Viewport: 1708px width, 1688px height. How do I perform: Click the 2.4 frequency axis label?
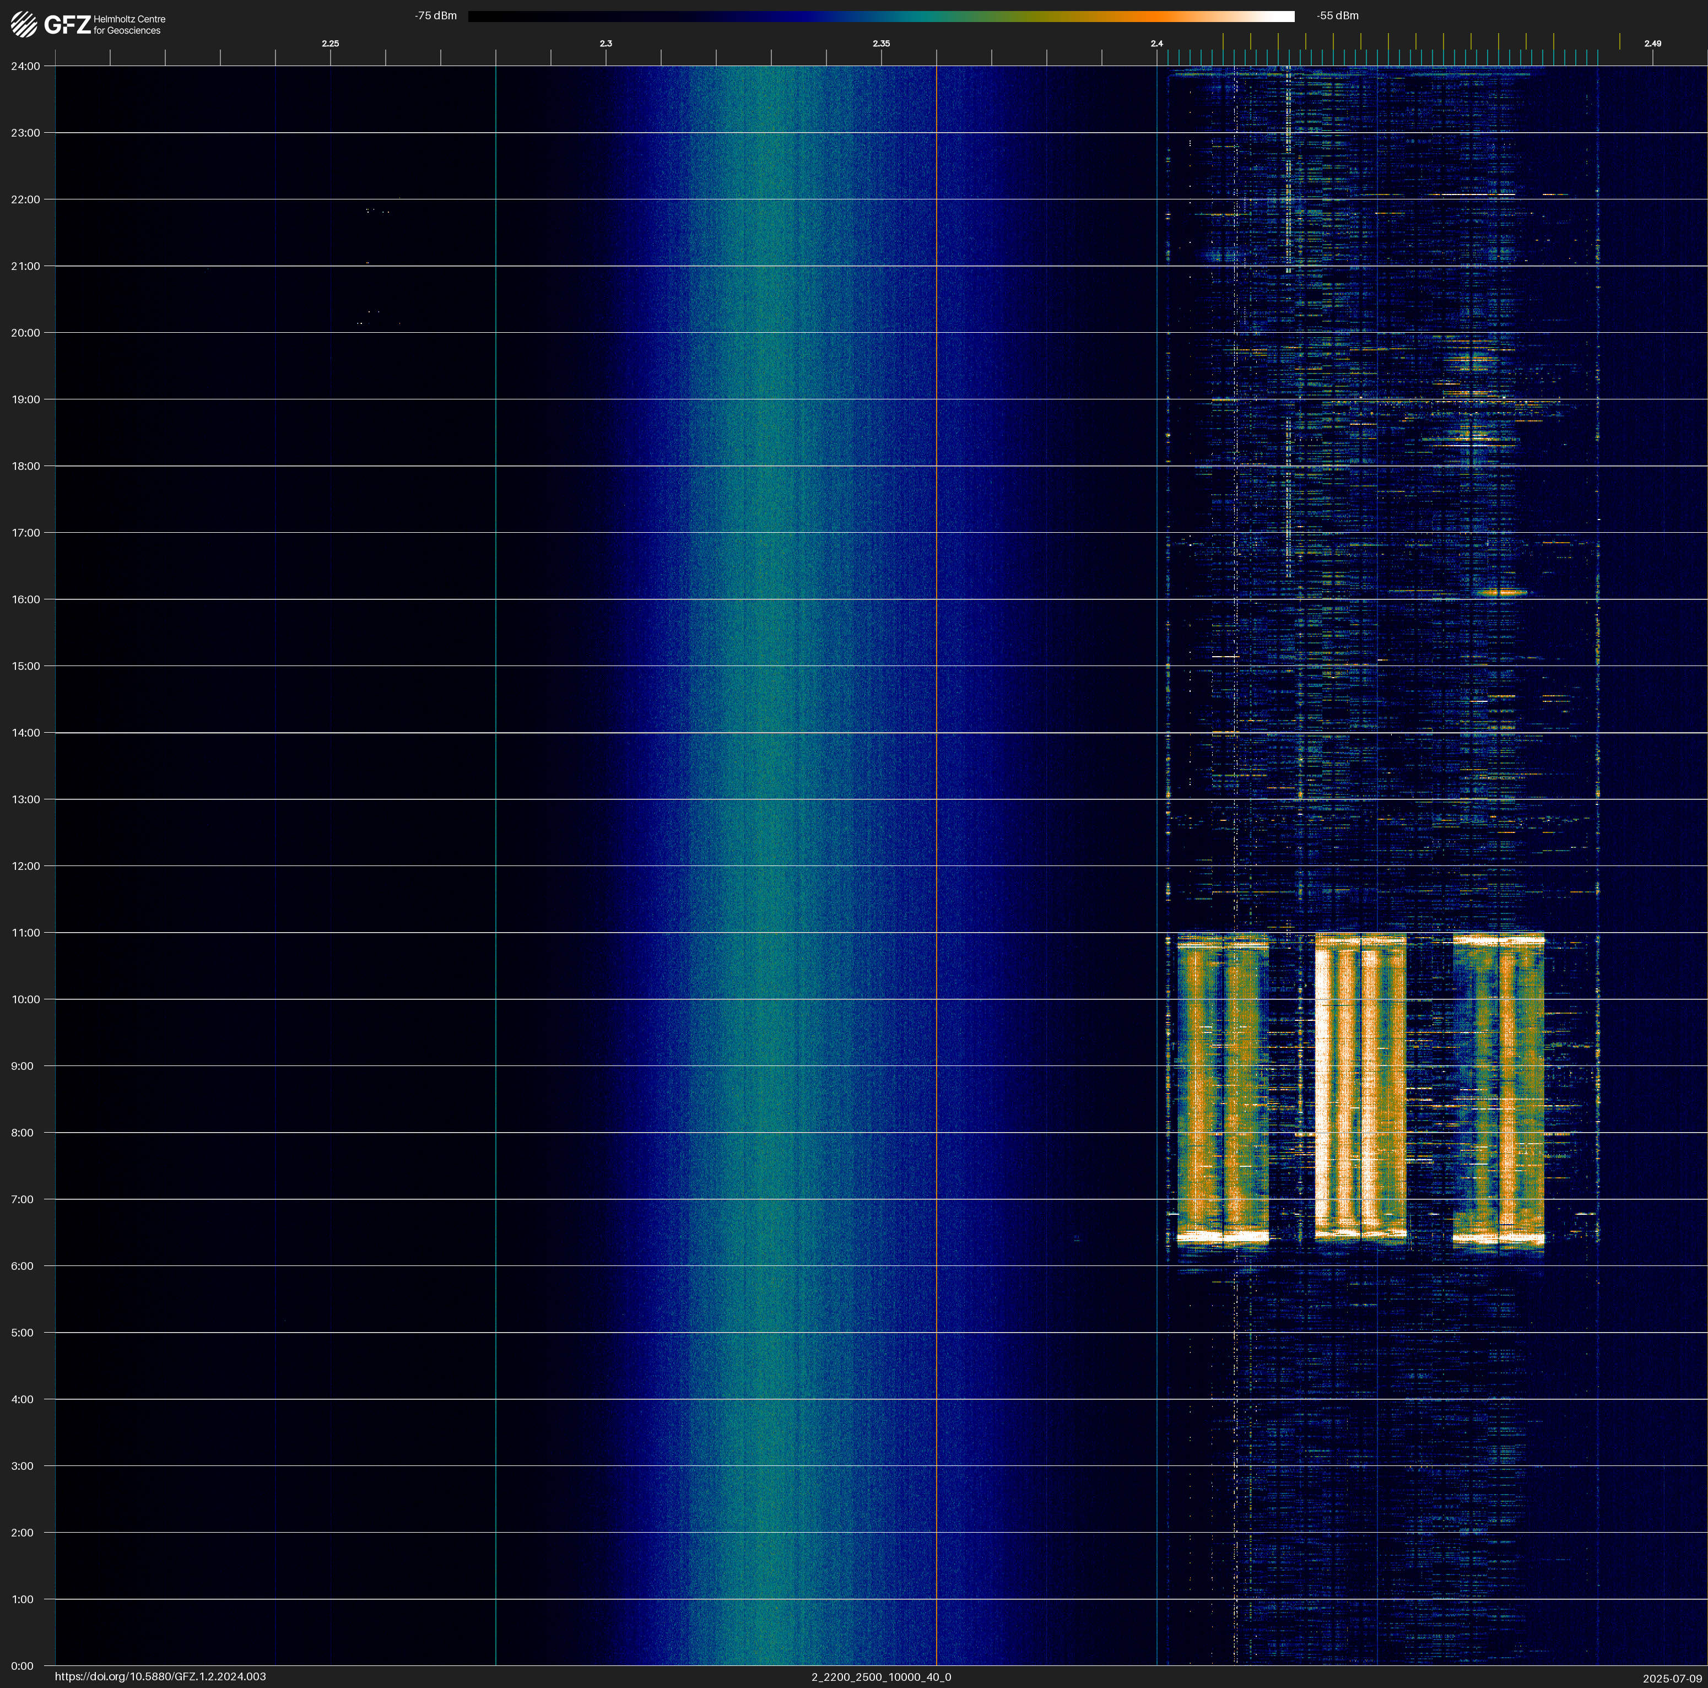tap(1156, 44)
